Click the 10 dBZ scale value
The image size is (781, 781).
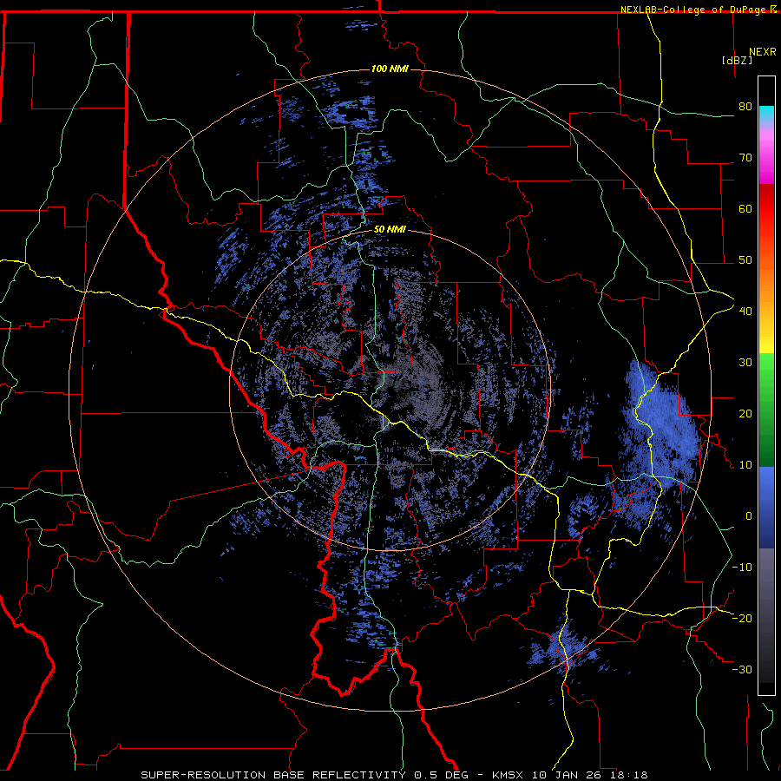click(745, 465)
